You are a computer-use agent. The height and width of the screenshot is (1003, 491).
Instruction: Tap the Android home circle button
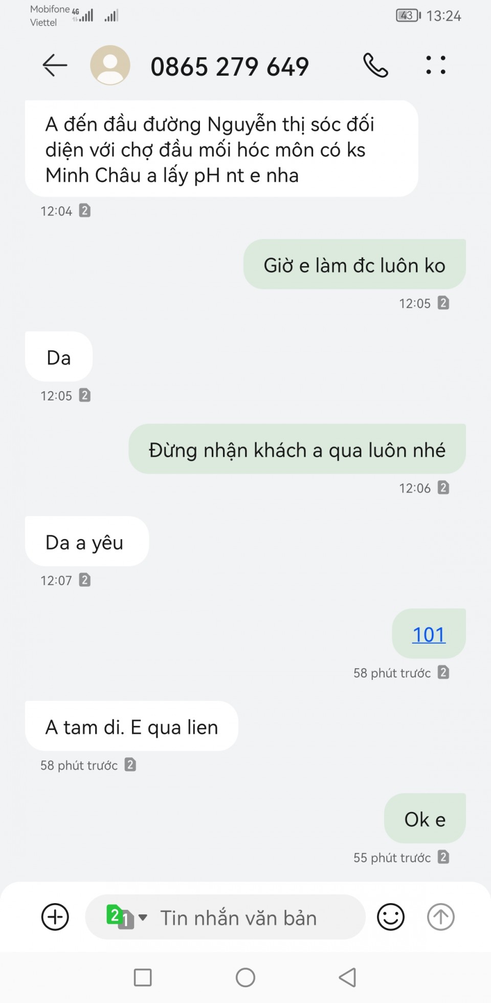coord(245,977)
